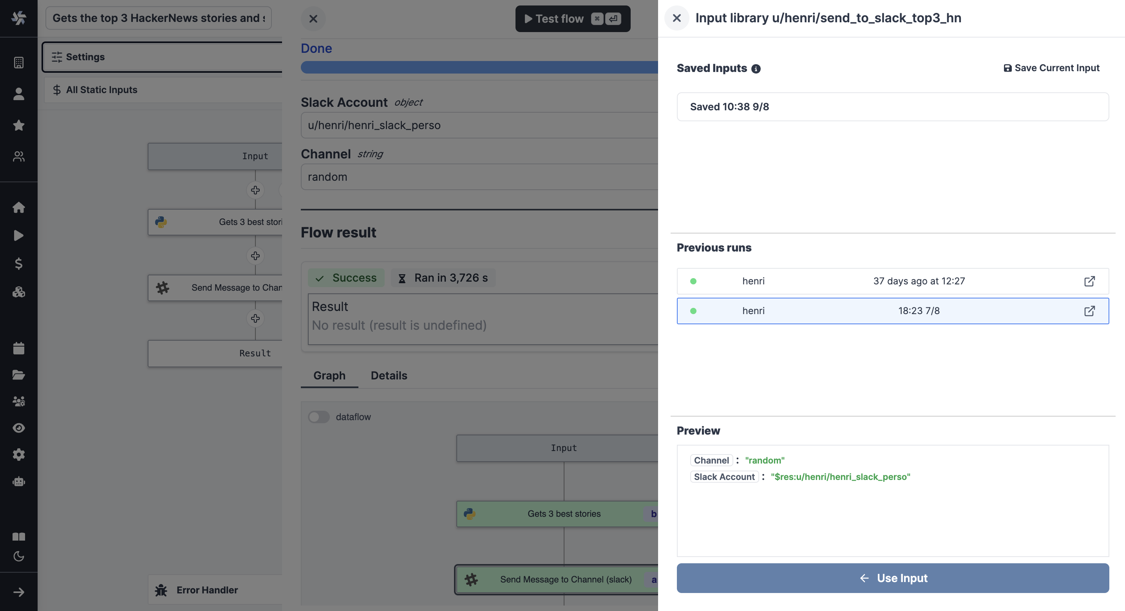Toggle the dataflow switch
This screenshot has width=1125, height=611.
(x=318, y=417)
